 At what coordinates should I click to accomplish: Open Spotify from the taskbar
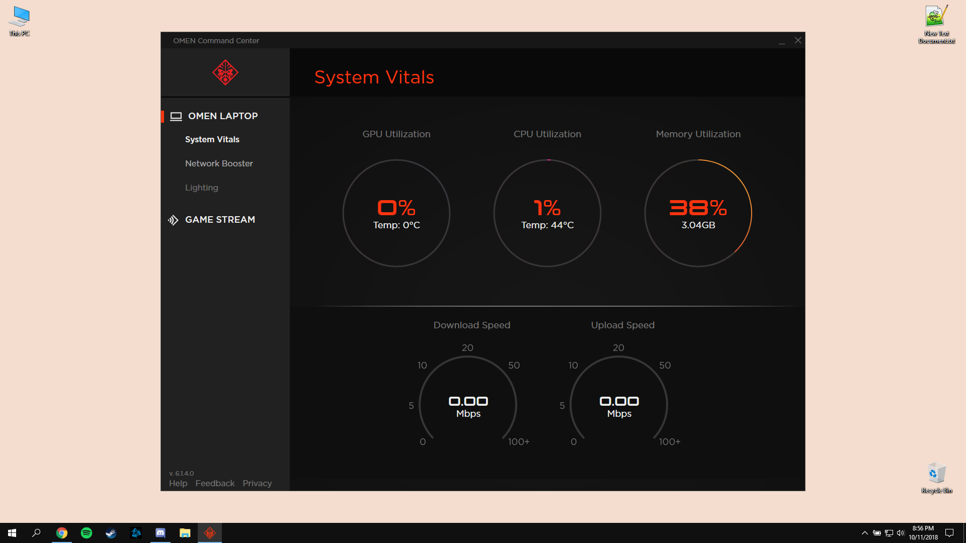click(x=87, y=533)
